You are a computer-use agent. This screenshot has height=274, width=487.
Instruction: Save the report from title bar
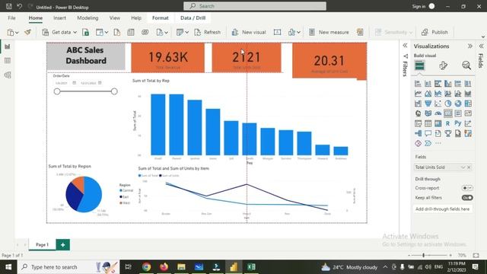click(9, 6)
